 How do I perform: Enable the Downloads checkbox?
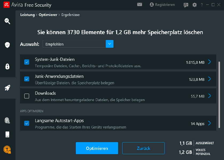click(x=27, y=96)
